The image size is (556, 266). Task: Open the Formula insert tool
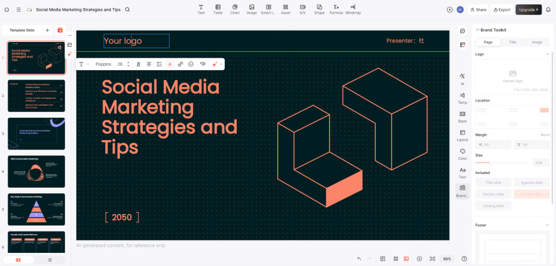[x=336, y=9]
